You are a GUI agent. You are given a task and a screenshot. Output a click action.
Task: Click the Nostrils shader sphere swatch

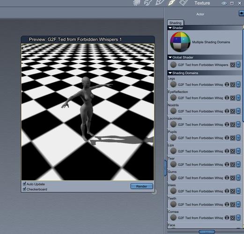(173, 111)
